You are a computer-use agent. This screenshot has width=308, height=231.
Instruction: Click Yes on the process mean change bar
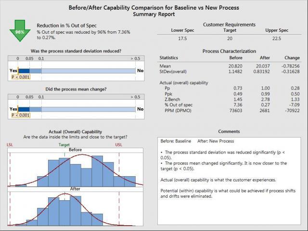point(13,109)
